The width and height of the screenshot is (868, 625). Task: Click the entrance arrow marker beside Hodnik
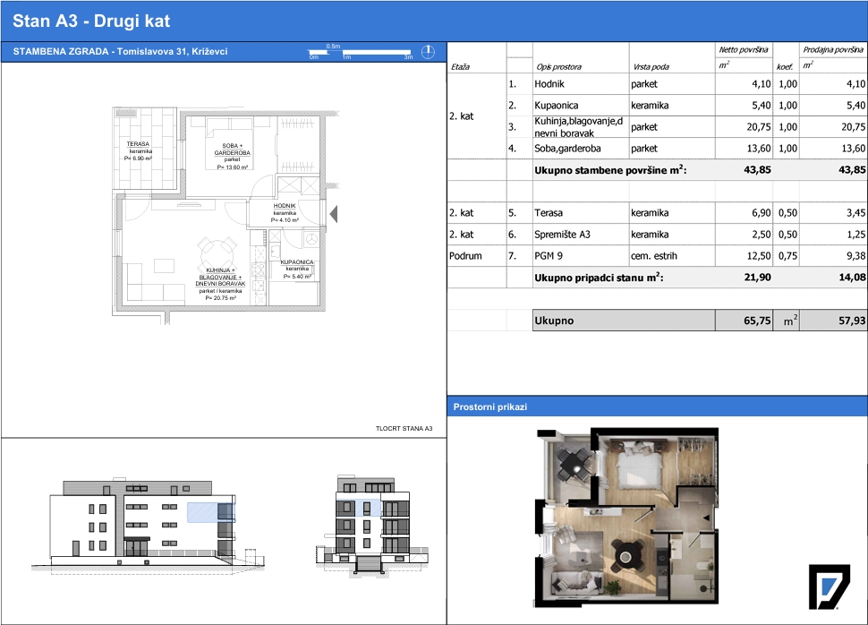coord(333,214)
